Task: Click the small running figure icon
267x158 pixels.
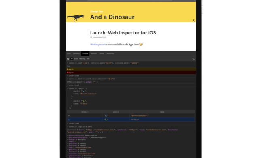Action: click(x=193, y=21)
